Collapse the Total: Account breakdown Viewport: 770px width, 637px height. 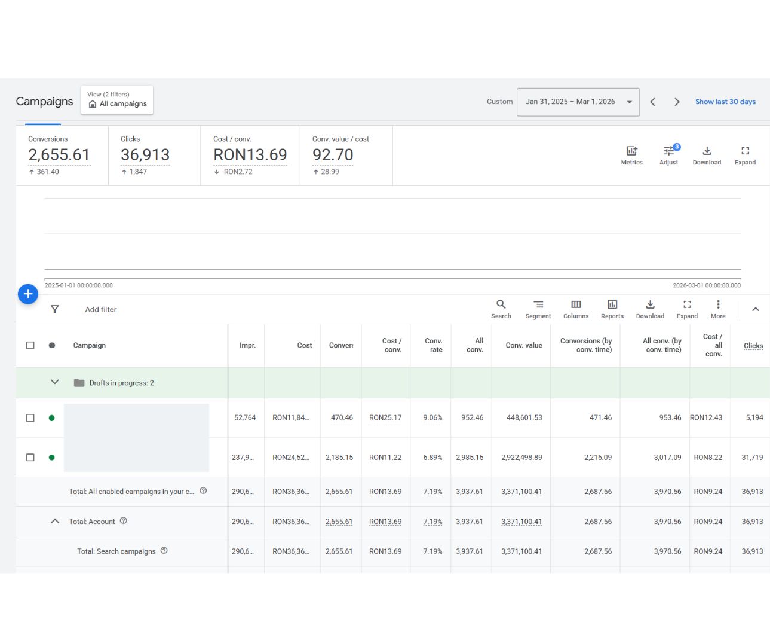(x=55, y=521)
